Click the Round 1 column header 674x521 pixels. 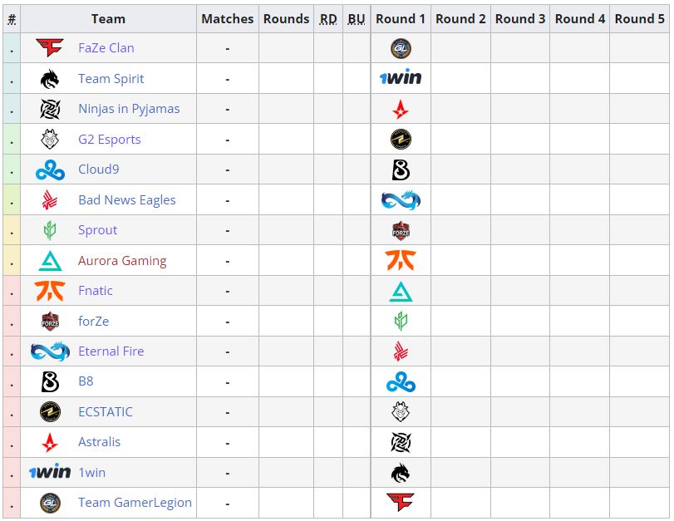click(401, 18)
